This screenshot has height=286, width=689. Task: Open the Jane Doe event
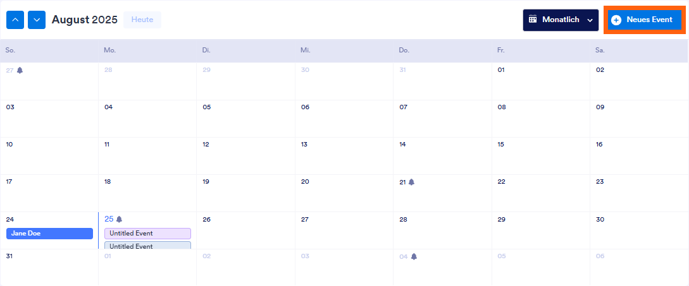coord(49,234)
